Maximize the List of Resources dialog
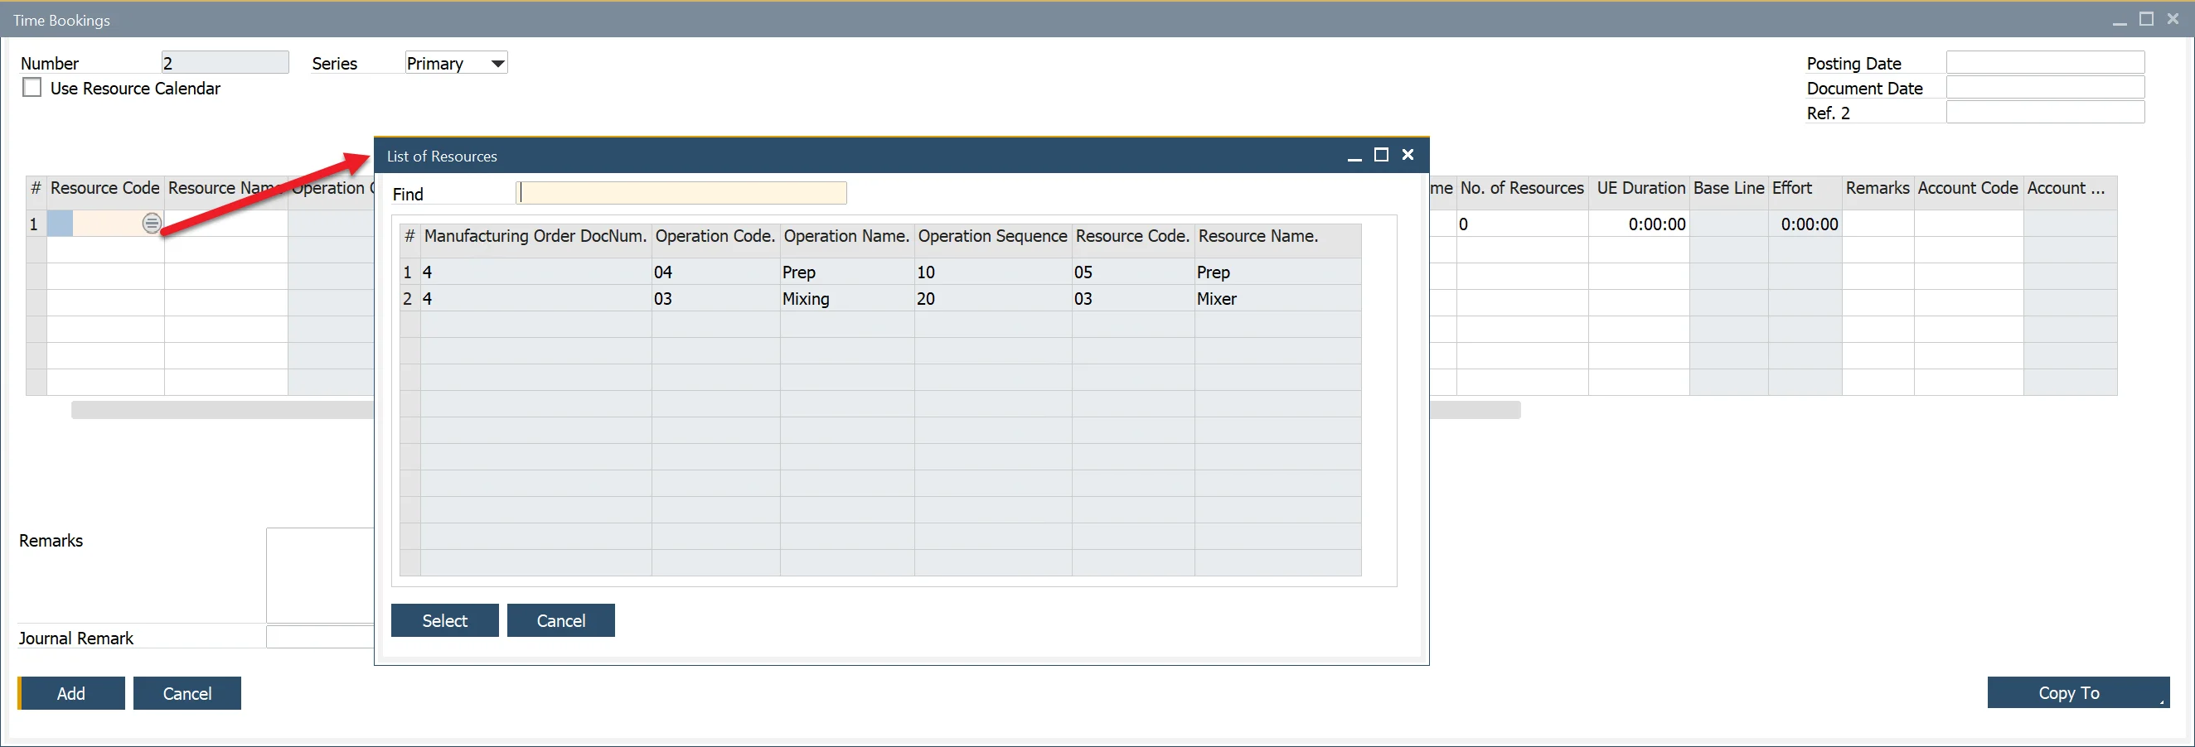Viewport: 2195px width, 747px height. click(1380, 155)
